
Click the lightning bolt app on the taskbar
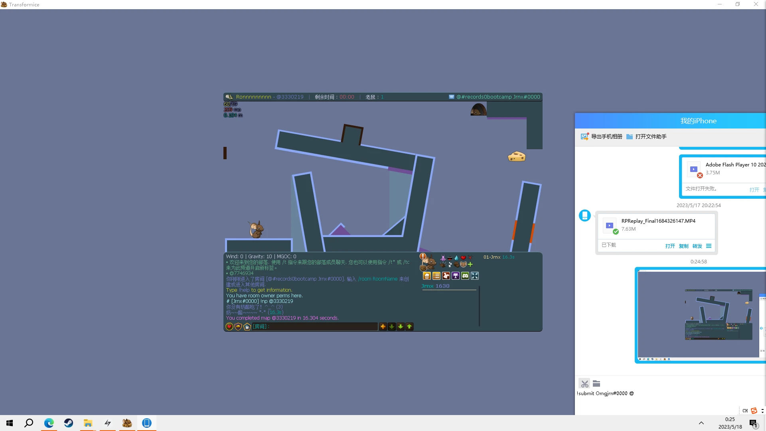coord(108,423)
